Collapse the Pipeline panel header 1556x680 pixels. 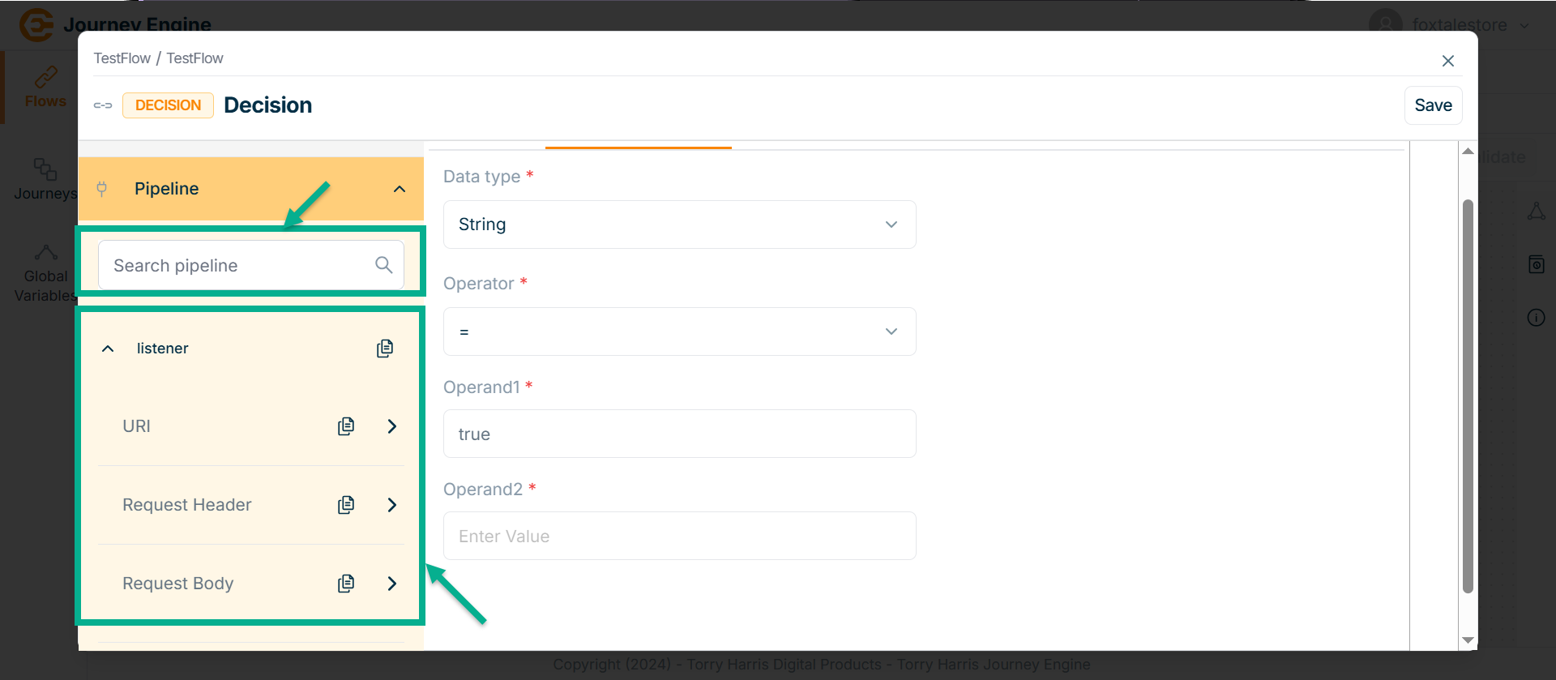coord(399,189)
